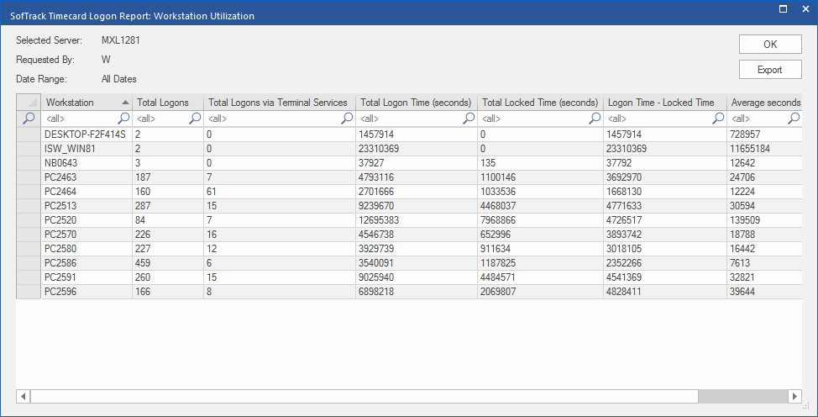The image size is (818, 417).
Task: Click magnifier icon in Workstation filter cell
Action: (x=123, y=119)
